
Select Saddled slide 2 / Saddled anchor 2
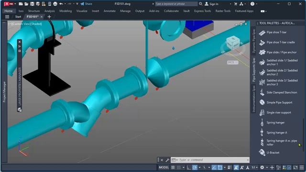279,72
